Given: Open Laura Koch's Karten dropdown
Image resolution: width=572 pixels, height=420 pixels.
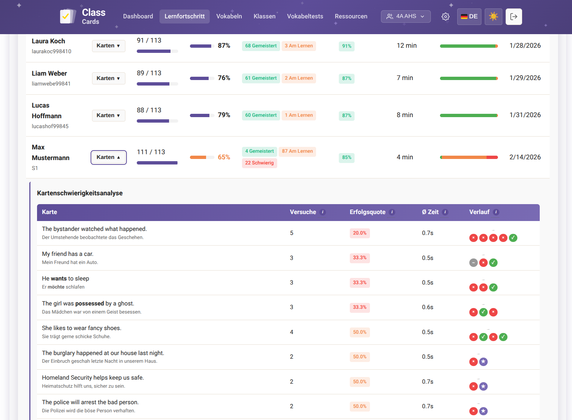Looking at the screenshot, I should coord(109,46).
